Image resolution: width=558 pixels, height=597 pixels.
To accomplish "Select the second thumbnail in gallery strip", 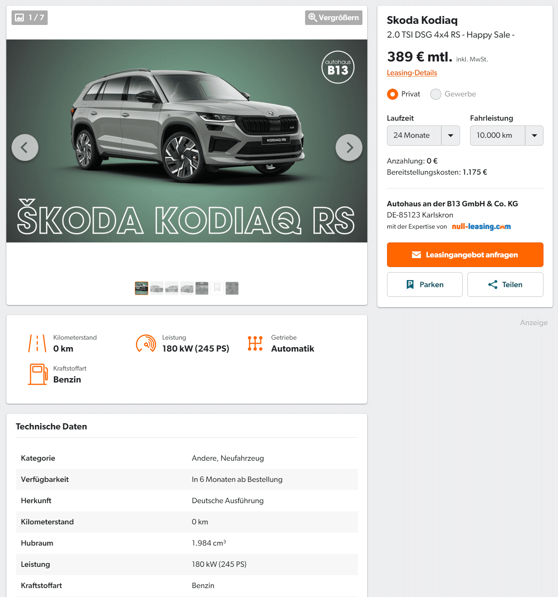I will (157, 288).
